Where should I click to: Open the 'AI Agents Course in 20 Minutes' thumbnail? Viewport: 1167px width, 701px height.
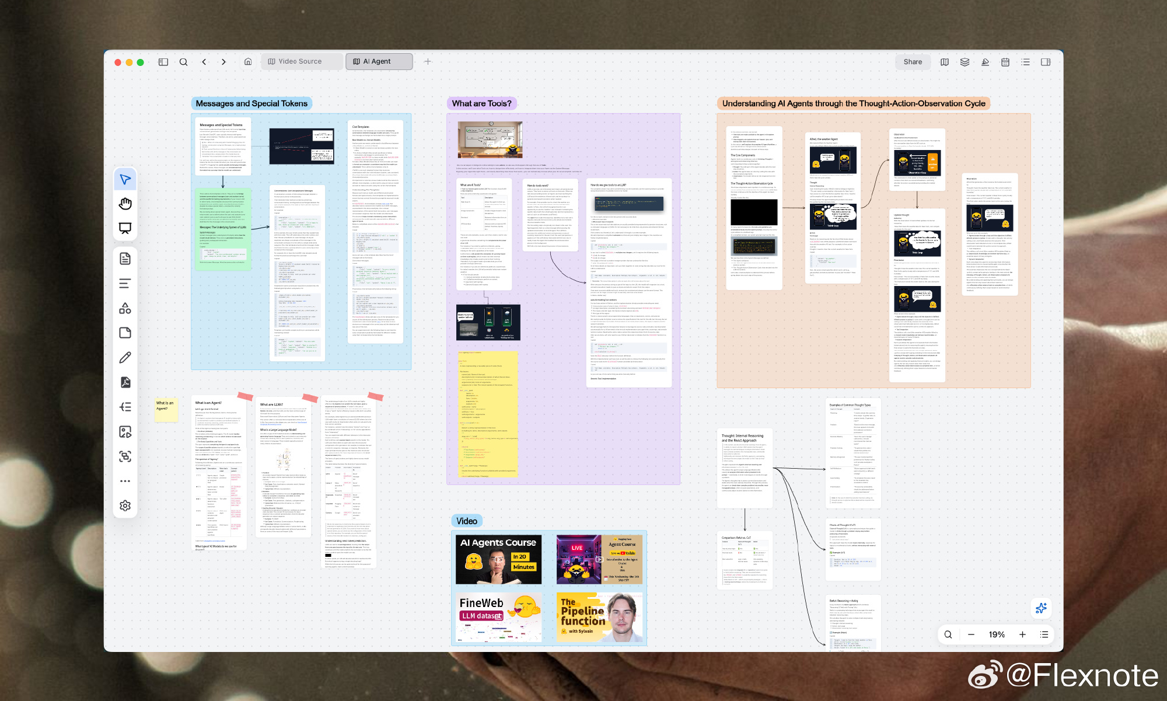[499, 560]
